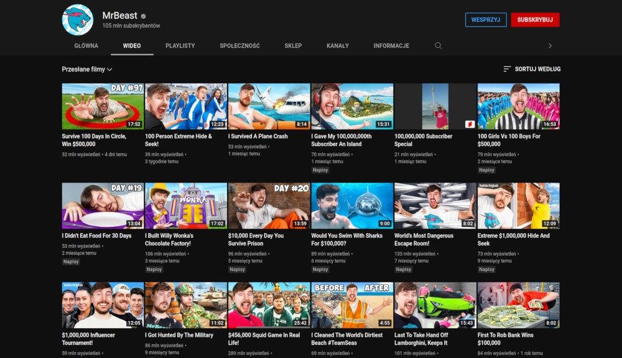The height and width of the screenshot is (358, 622).
Task: Click title I Cleaned The World's Dirtiest Beach #TeamSeas
Action: click(x=347, y=339)
